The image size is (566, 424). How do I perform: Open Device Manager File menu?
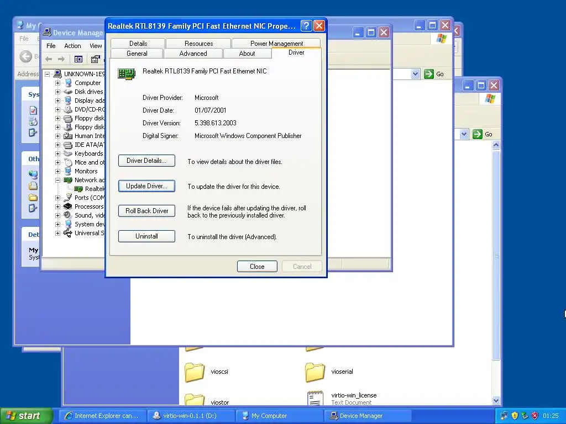pyautogui.click(x=51, y=46)
